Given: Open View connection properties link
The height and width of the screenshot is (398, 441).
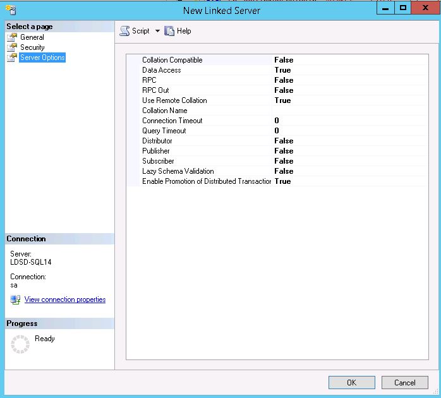Looking at the screenshot, I should pyautogui.click(x=65, y=299).
